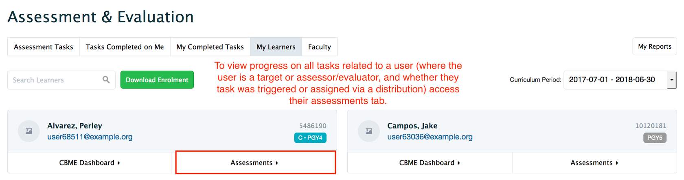Click the My Reports button

click(655, 47)
